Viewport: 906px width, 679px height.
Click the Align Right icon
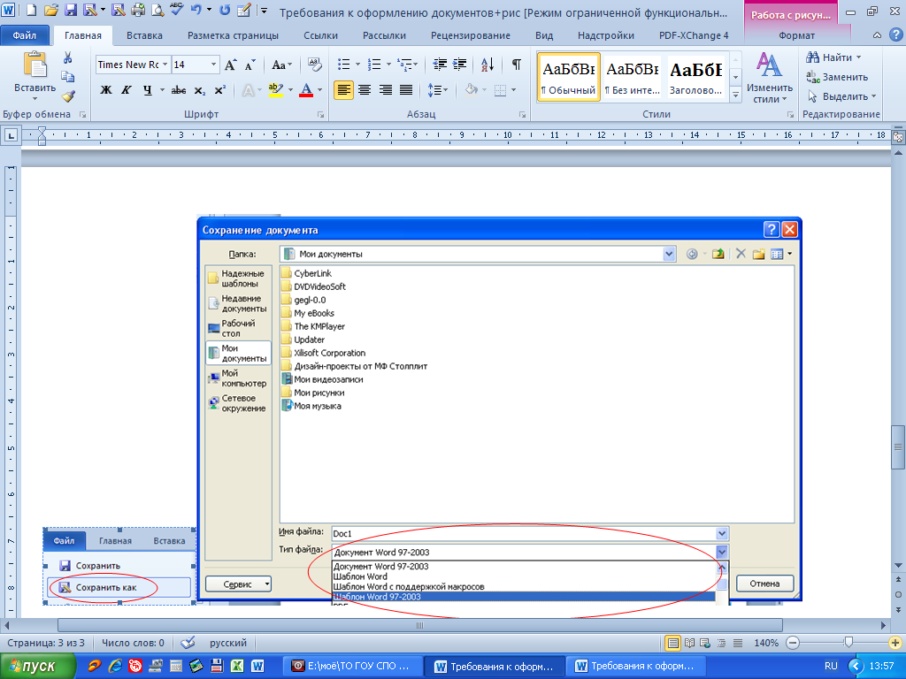point(386,90)
